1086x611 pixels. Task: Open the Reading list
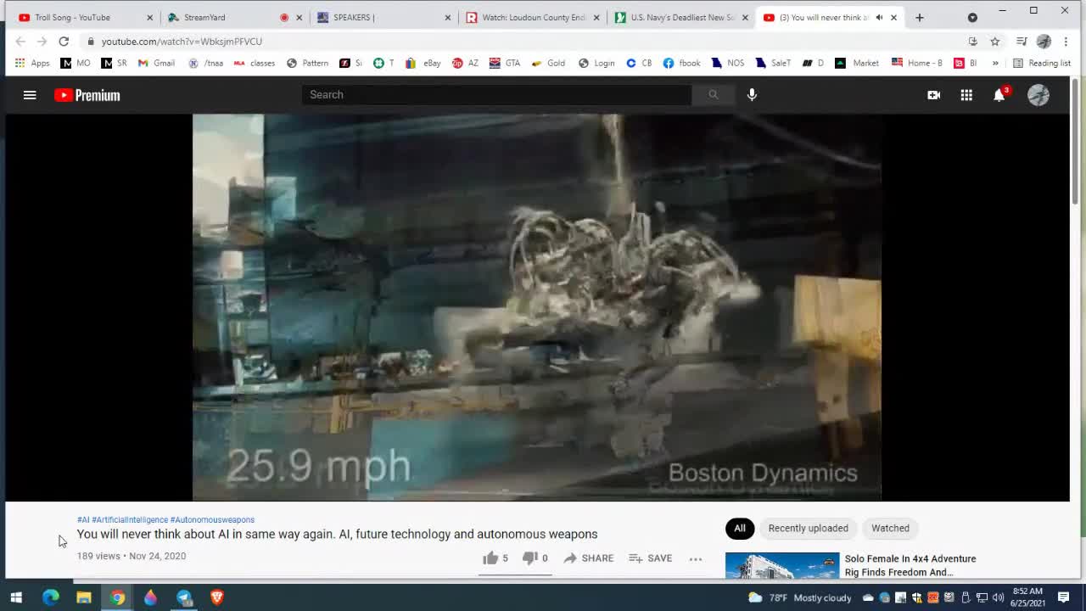(x=1042, y=63)
